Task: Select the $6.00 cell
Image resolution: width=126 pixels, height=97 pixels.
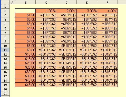Action: (25, 37)
